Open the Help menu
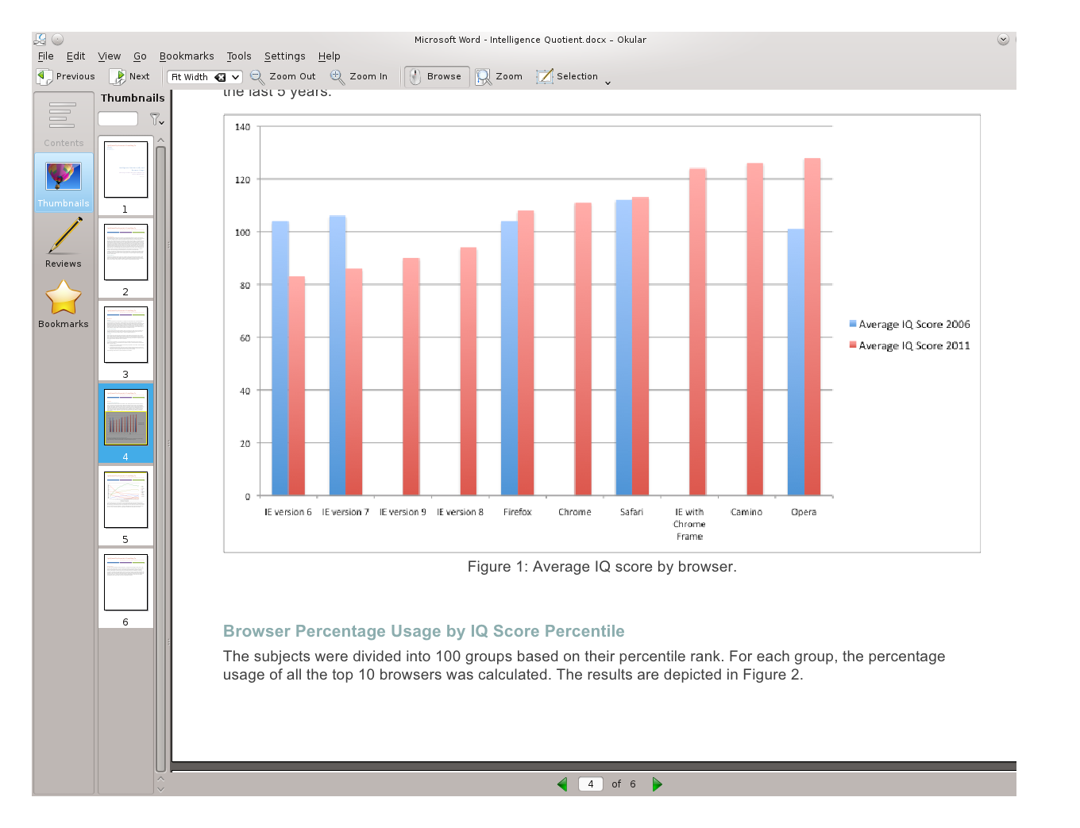 point(329,56)
